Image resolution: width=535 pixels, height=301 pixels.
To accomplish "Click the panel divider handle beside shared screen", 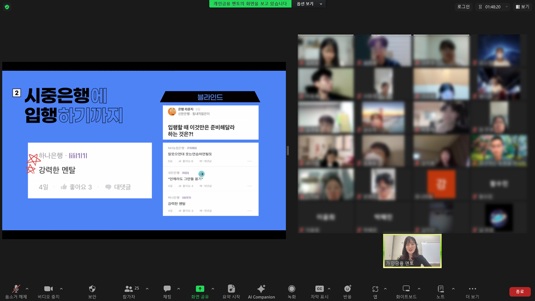I will tap(288, 150).
